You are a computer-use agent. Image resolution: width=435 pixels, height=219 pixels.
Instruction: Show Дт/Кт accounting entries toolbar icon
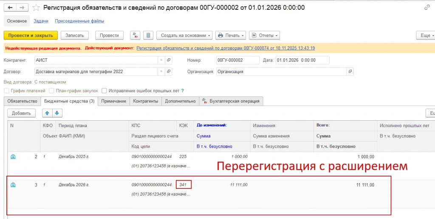click(136, 35)
